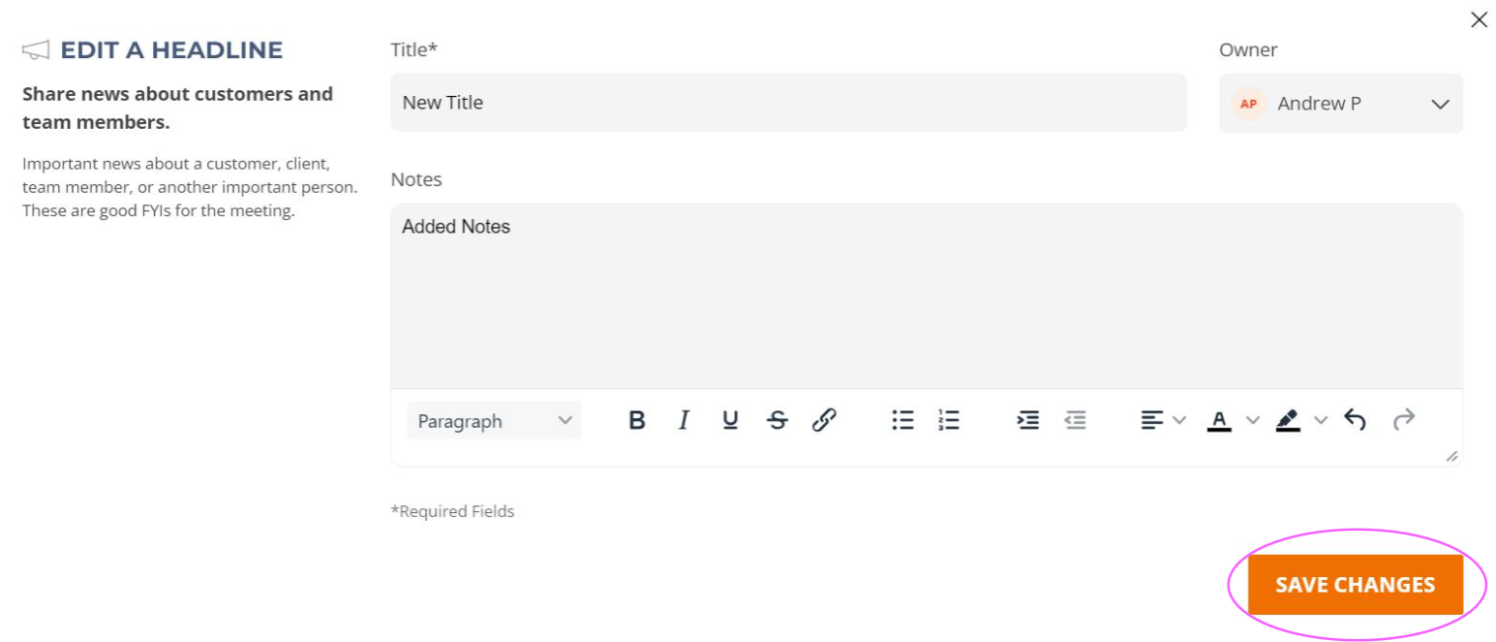Apply bold formatting in notes toolbar

[x=636, y=420]
